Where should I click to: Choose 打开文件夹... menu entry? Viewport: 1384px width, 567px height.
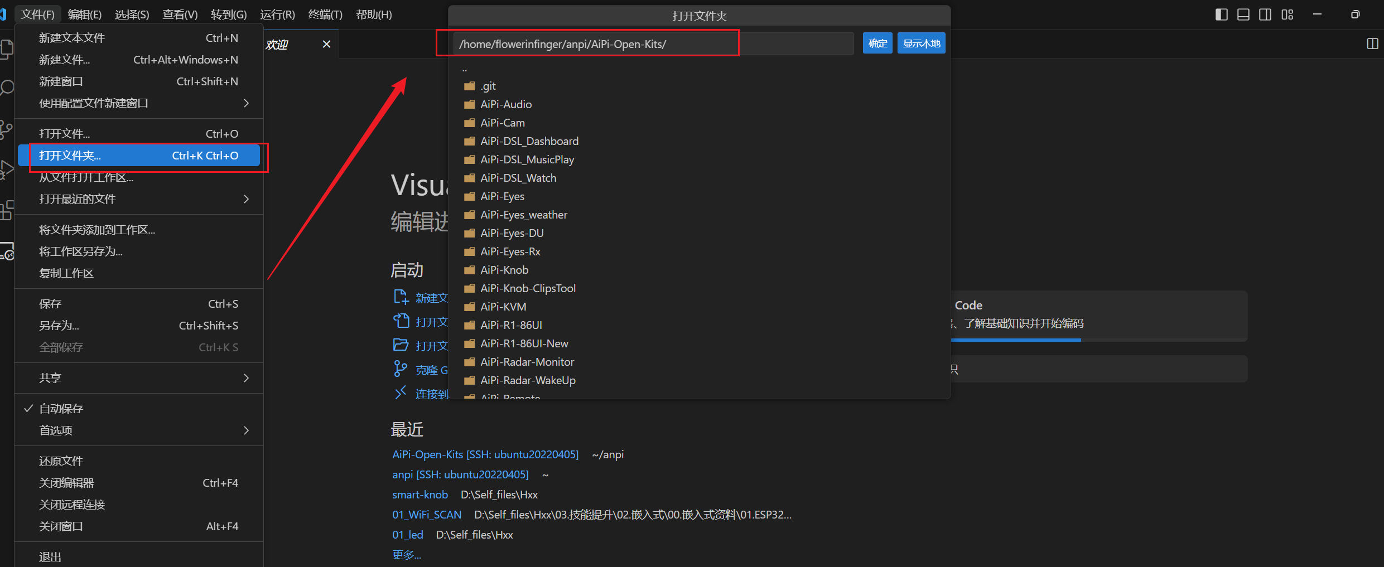click(138, 156)
